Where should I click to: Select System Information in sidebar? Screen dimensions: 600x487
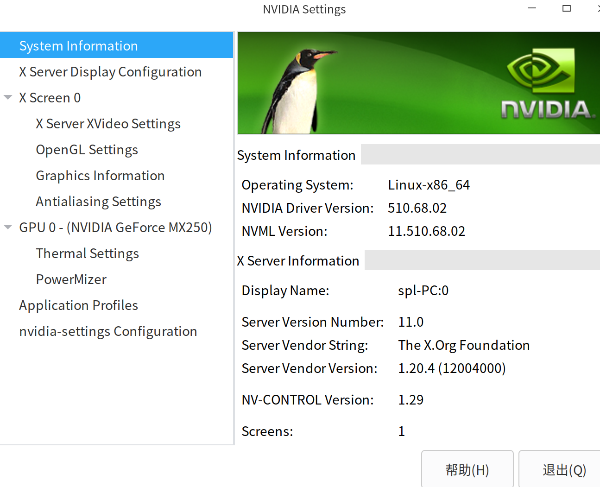point(78,46)
